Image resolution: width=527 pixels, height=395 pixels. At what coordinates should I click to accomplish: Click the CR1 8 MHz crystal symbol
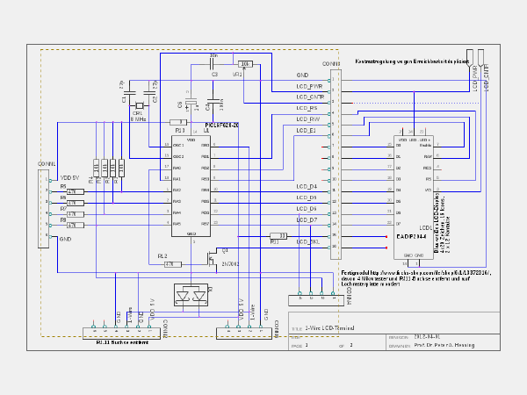point(139,106)
